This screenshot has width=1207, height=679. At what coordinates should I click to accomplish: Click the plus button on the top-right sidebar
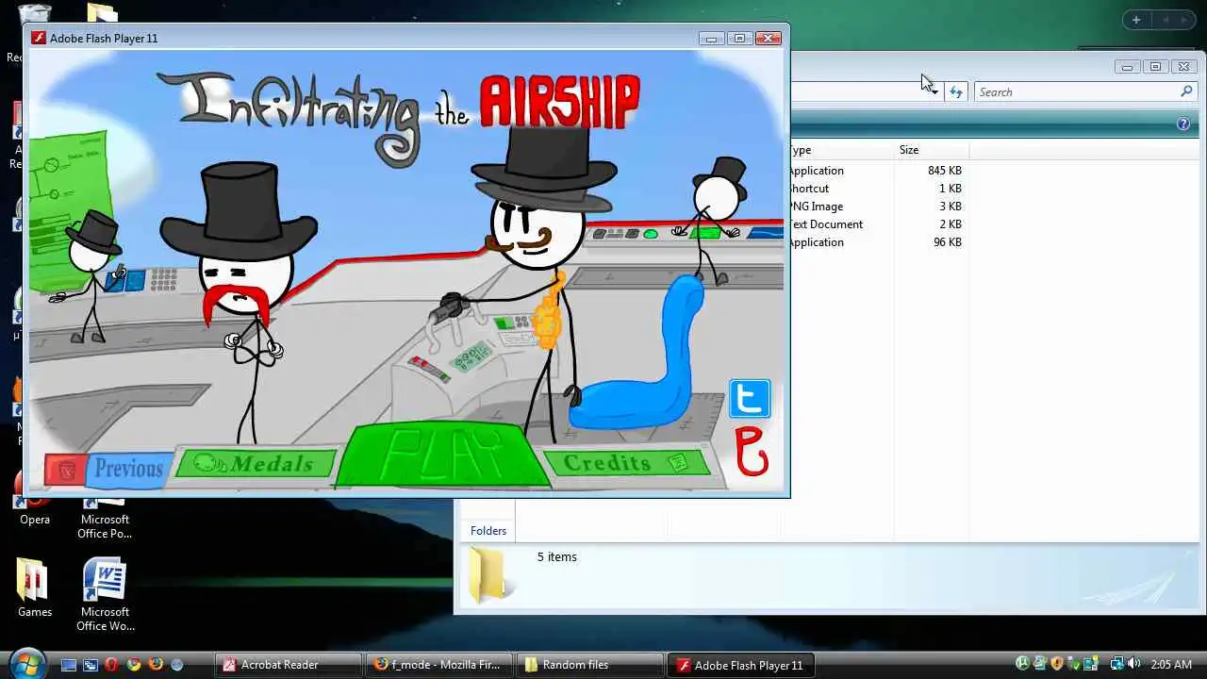coord(1136,20)
